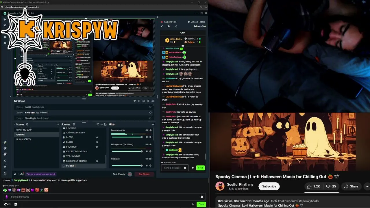Collapse chat panel with the arrow
Image resolution: width=370 pixels, height=208 pixels.
pyautogui.click(x=157, y=17)
